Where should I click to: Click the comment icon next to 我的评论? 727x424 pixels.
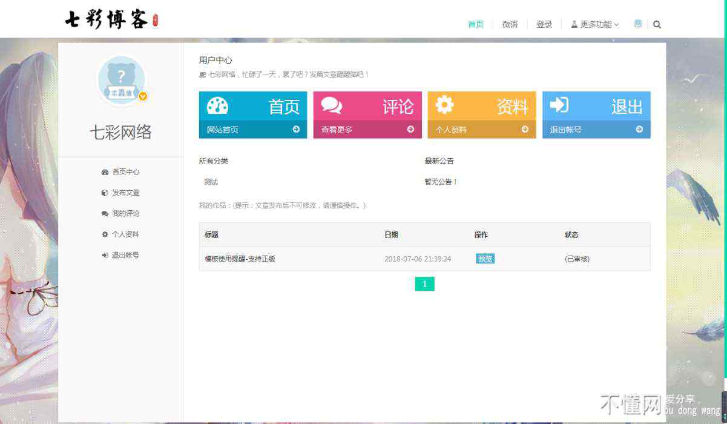[105, 214]
